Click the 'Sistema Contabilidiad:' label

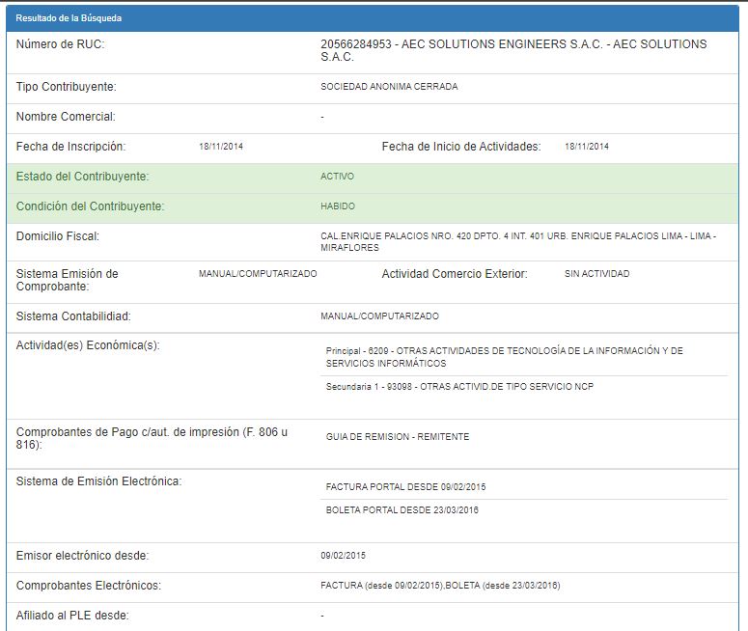point(73,316)
